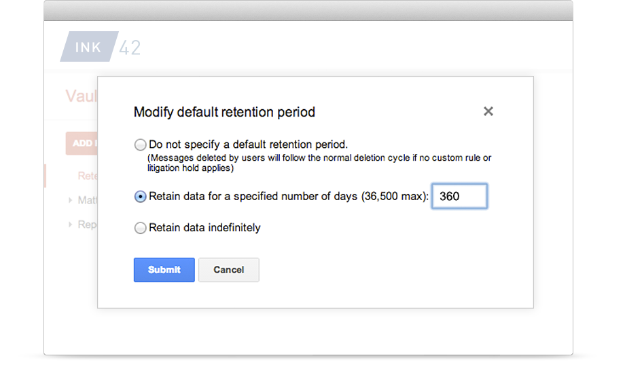Focus the number of days field showing 360

tap(459, 197)
